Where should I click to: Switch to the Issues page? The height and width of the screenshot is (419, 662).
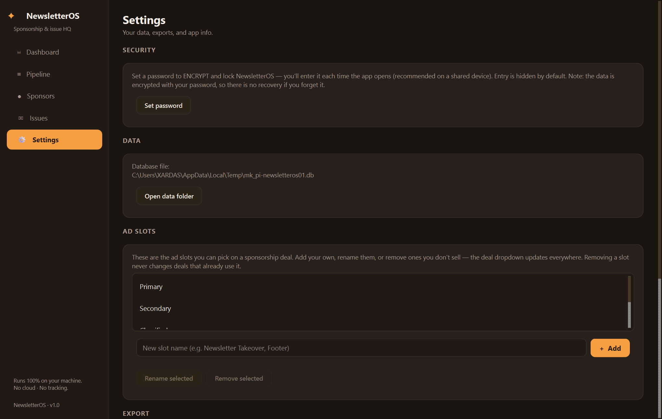pyautogui.click(x=55, y=118)
